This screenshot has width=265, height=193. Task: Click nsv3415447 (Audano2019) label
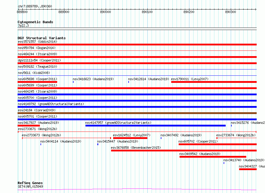[118, 141]
